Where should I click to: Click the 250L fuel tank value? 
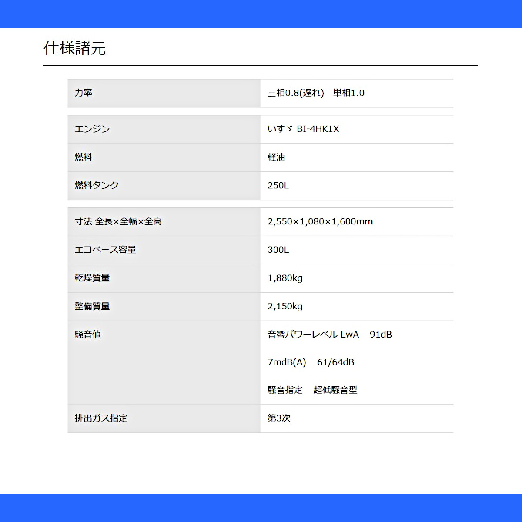click(x=278, y=185)
